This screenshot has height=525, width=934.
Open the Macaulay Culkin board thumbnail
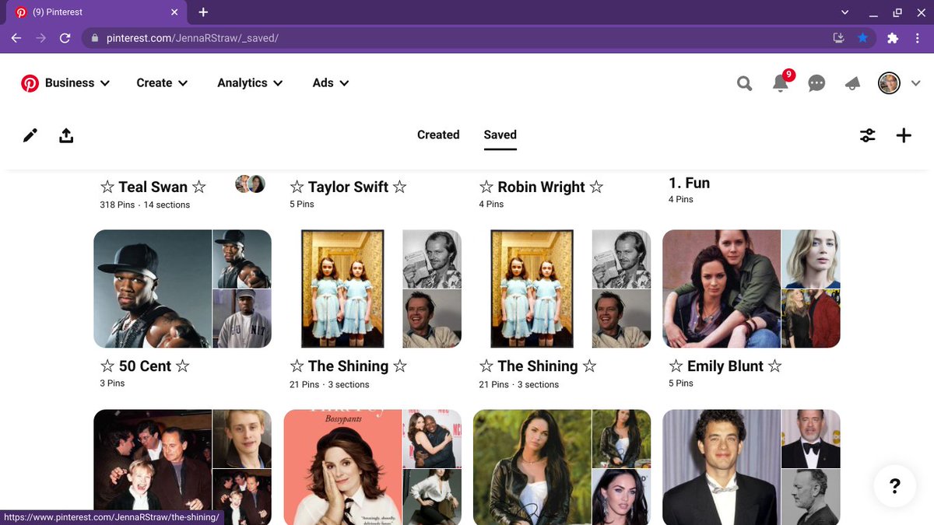(x=182, y=467)
